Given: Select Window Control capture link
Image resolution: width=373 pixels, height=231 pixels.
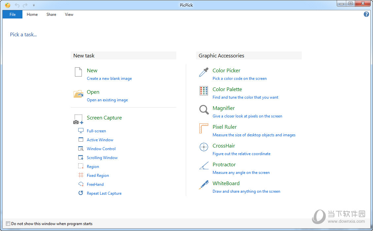Looking at the screenshot, I should (101, 149).
